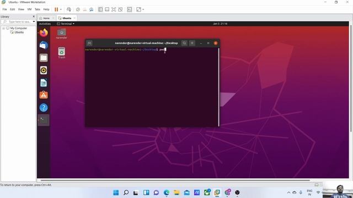
Task: Open the VM menu
Action: [x=29, y=9]
